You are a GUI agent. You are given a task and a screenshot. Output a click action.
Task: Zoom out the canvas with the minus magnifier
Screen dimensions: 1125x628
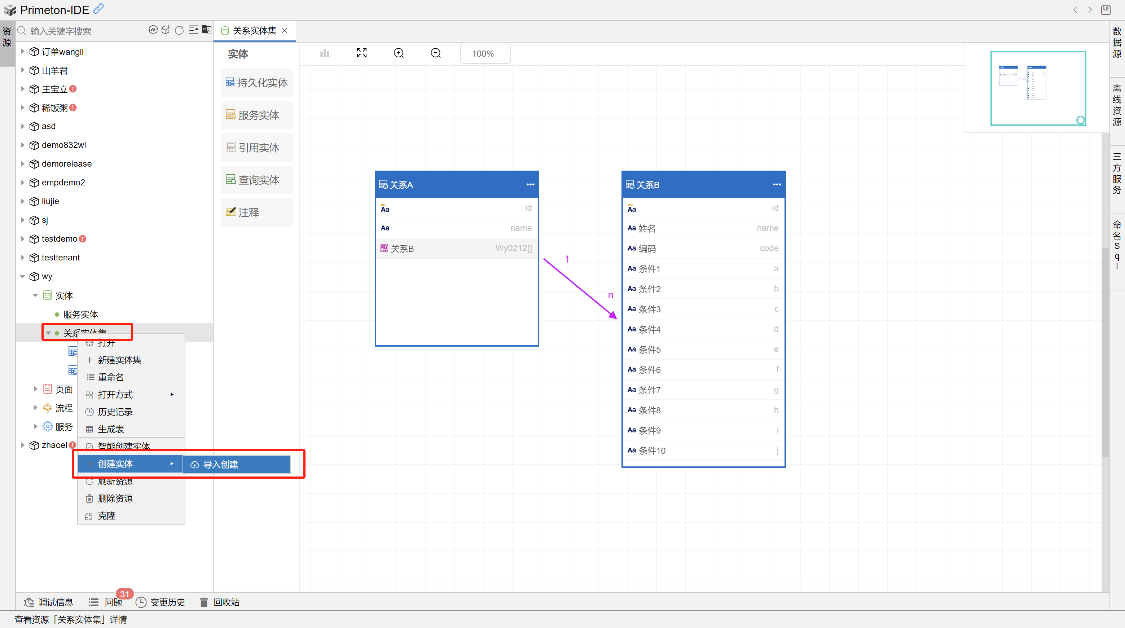435,53
